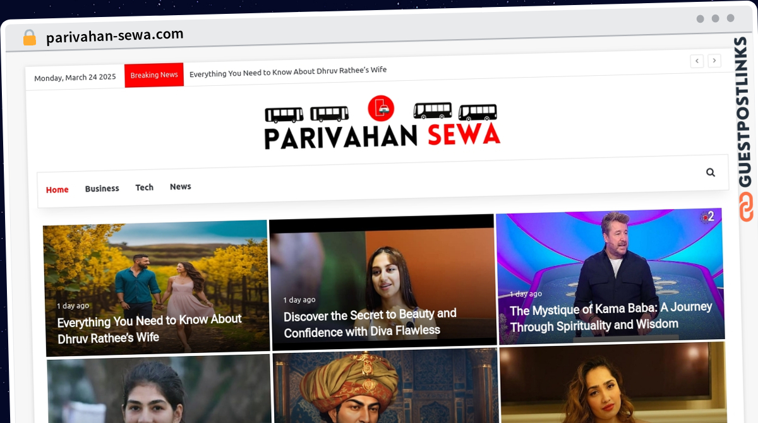Open 'Discover the Secret to Beauty' Diva Flawless article
This screenshot has height=423, width=758.
click(x=370, y=323)
